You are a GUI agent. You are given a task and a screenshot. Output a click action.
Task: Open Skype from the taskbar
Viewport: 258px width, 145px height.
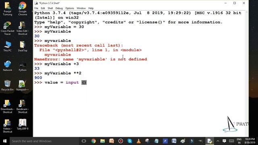coord(130,141)
